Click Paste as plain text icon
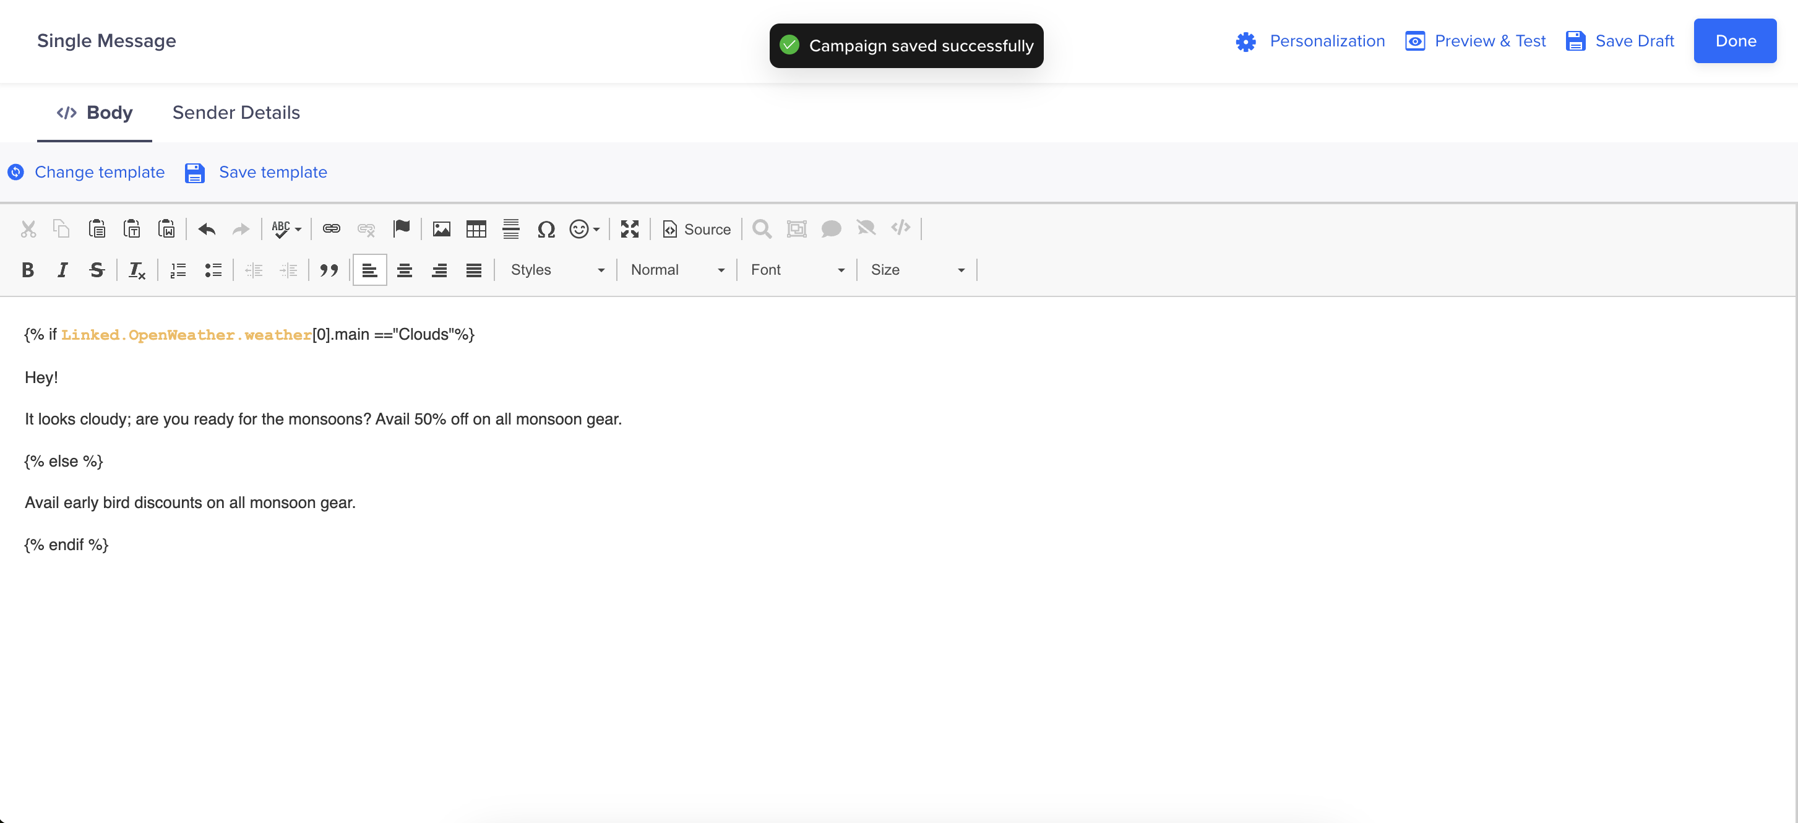Viewport: 1798px width, 823px height. [132, 229]
